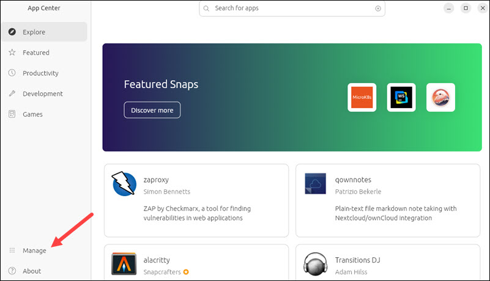
Task: Browse the Games category
Action: (x=44, y=114)
